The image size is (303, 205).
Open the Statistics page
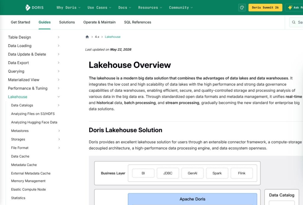[x=18, y=198]
